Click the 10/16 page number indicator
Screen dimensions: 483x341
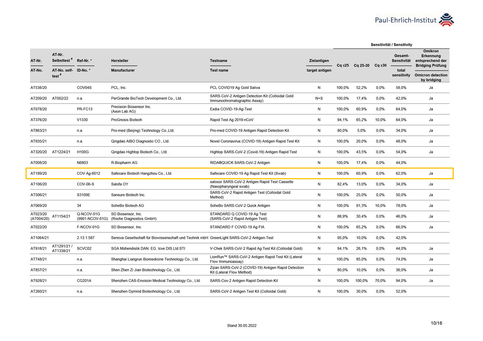coord(436,323)
